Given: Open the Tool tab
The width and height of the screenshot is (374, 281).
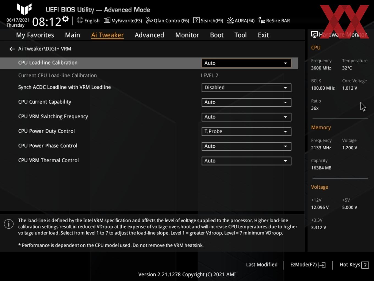Looking at the screenshot, I should coord(240,35).
